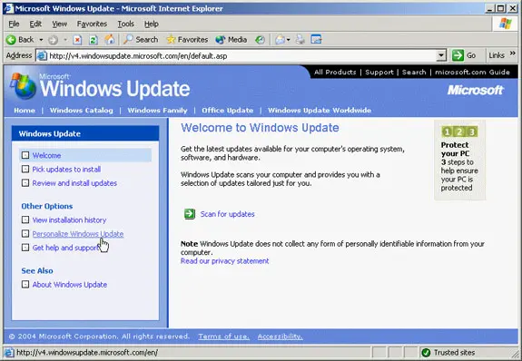Screen dimensions: 522x361
Task: Click the box icon beside Welcome
Action: pyautogui.click(x=25, y=155)
